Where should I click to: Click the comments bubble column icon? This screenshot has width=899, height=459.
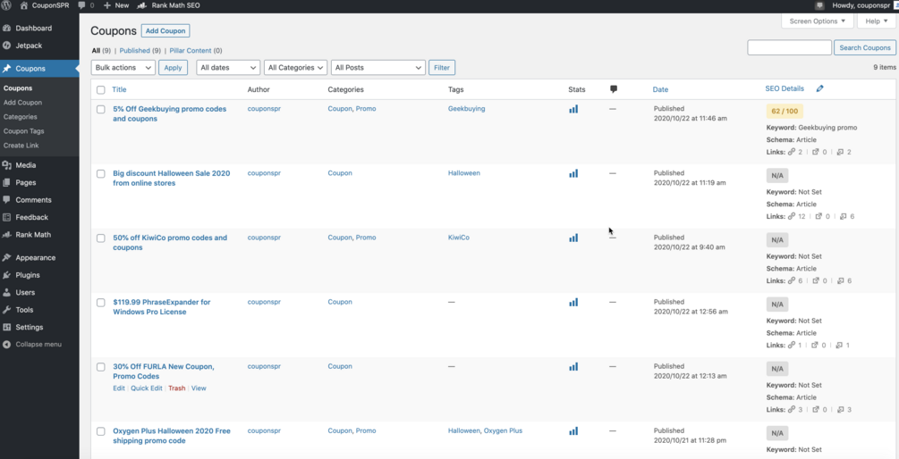coord(613,89)
